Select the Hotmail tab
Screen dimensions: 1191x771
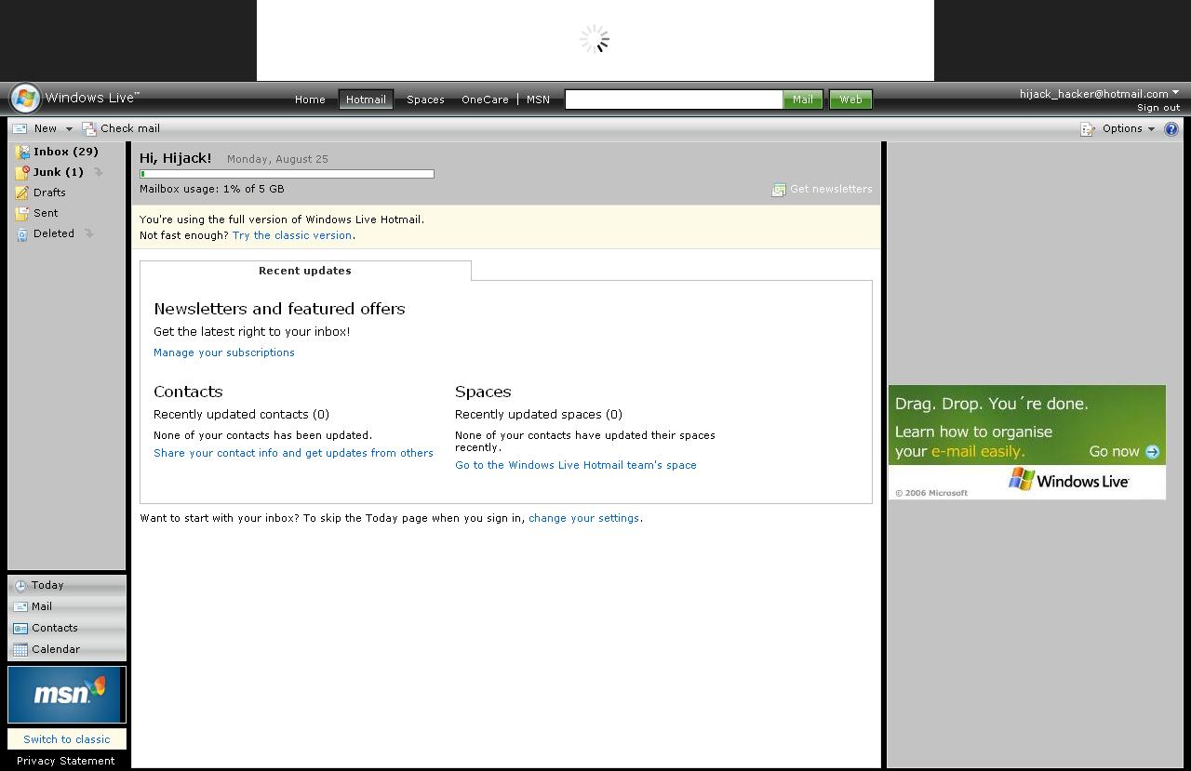tap(366, 100)
